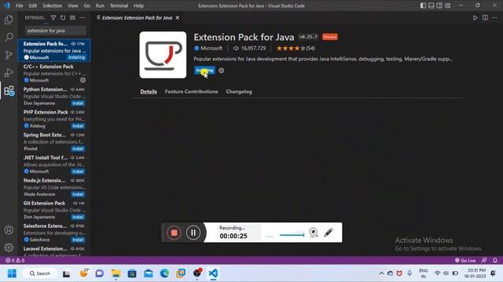Click the Run play icon in editor toolbar

click(x=475, y=18)
